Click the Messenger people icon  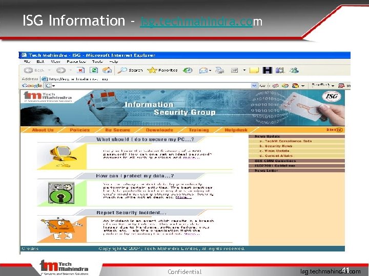click(x=294, y=70)
